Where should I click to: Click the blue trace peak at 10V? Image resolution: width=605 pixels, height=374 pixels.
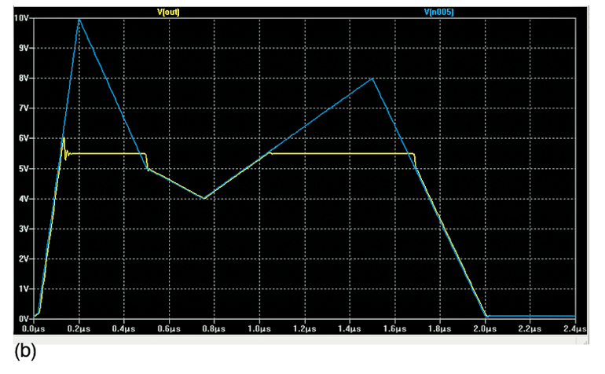[79, 19]
